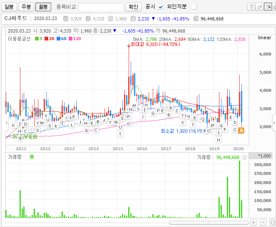This screenshot has height=227, width=276.
Task: Enable the 외인지분 foreign ownership checkbox
Action: point(194,7)
